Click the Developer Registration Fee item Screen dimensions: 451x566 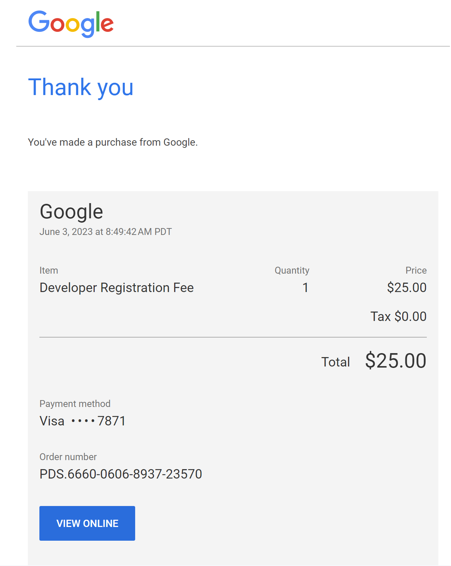click(117, 288)
